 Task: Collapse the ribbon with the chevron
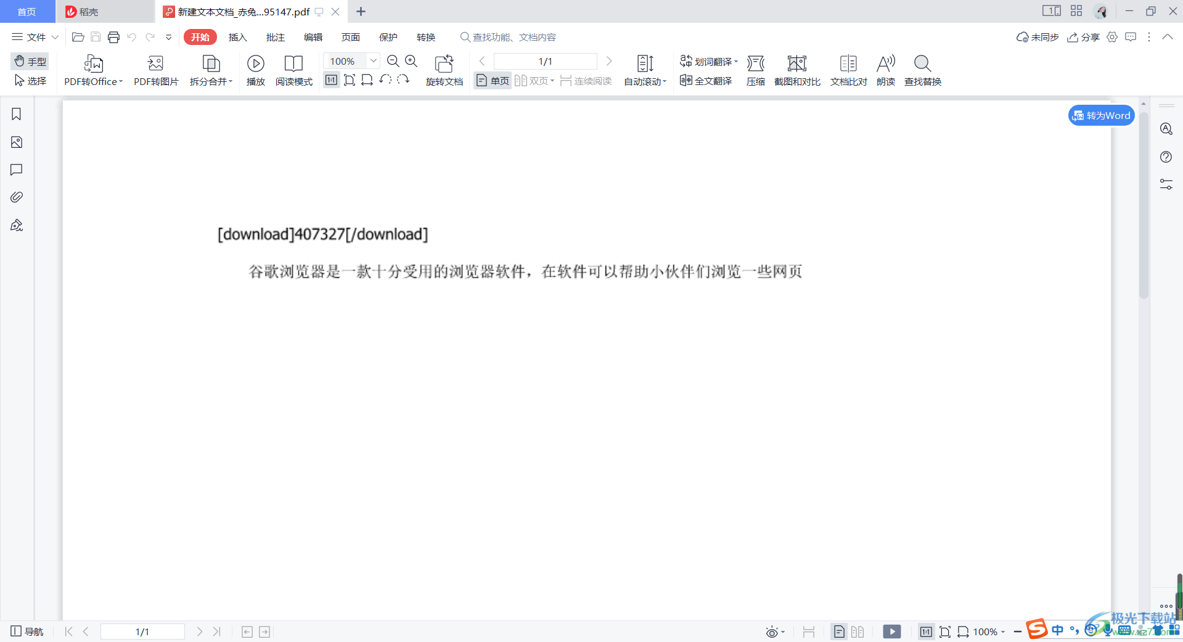tap(1168, 37)
